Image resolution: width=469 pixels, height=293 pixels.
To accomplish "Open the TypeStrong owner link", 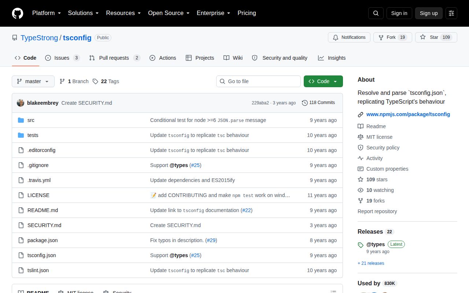I will (x=39, y=38).
